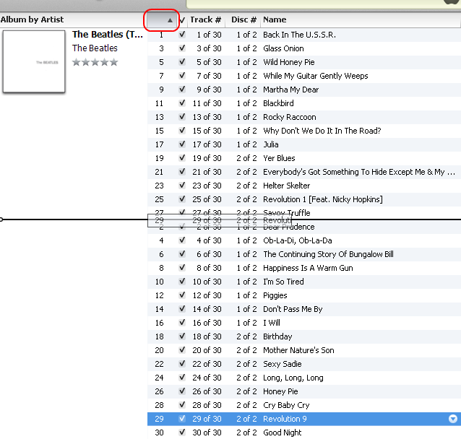Select Happiness Is A Warm Gun
Screen dimensions: 461x439
pyautogui.click(x=308, y=268)
